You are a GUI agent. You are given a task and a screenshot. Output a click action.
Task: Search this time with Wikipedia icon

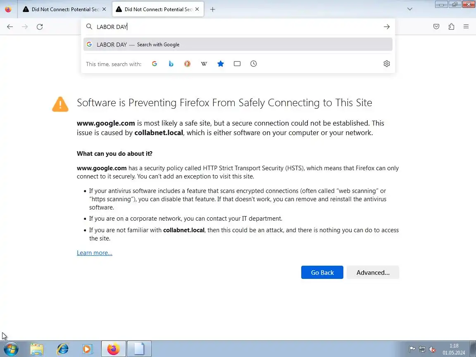(x=204, y=64)
